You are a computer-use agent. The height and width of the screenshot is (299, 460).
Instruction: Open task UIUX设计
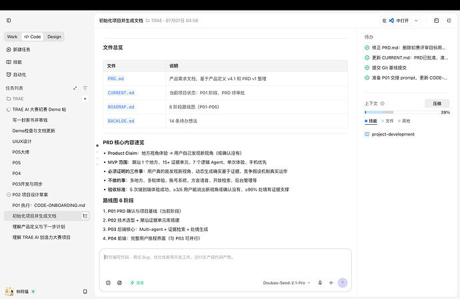click(22, 141)
